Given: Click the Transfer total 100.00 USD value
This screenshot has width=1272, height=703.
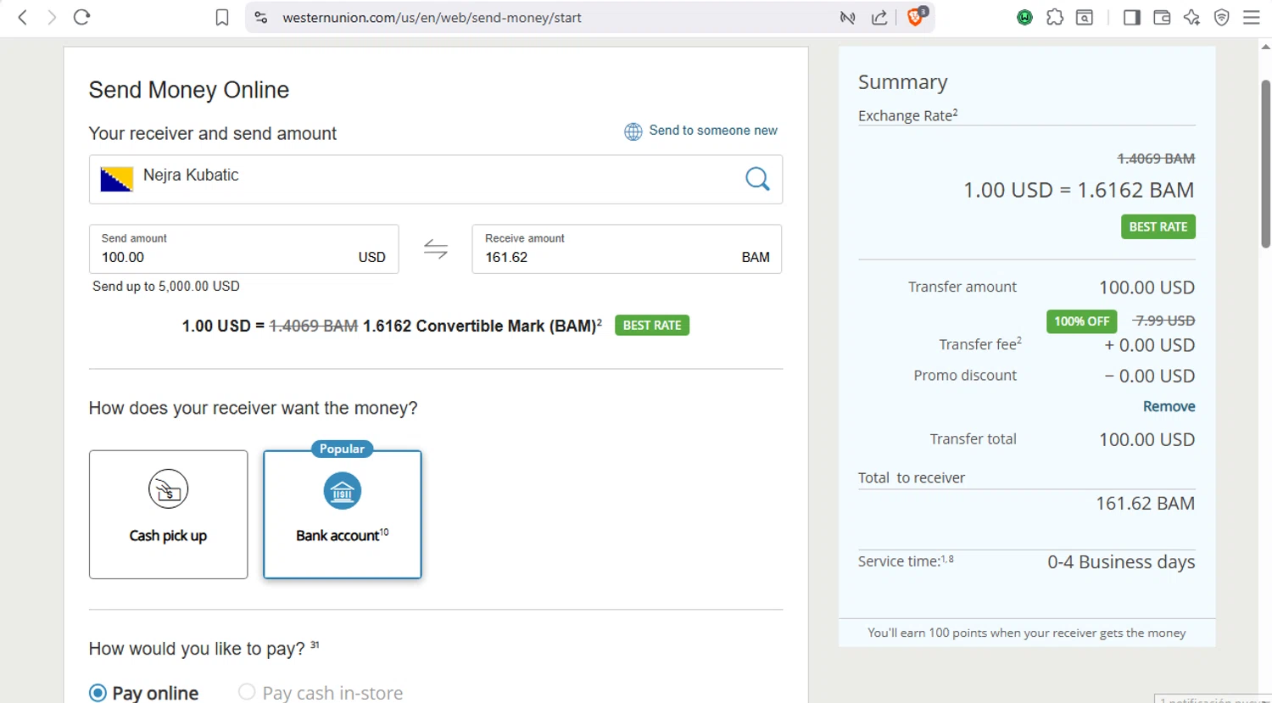Looking at the screenshot, I should [x=1146, y=439].
